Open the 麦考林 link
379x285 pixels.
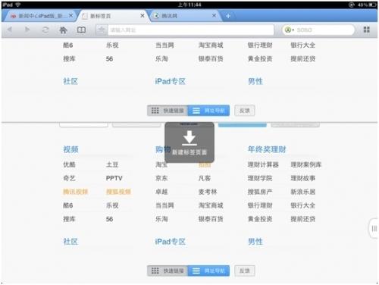pos(208,192)
